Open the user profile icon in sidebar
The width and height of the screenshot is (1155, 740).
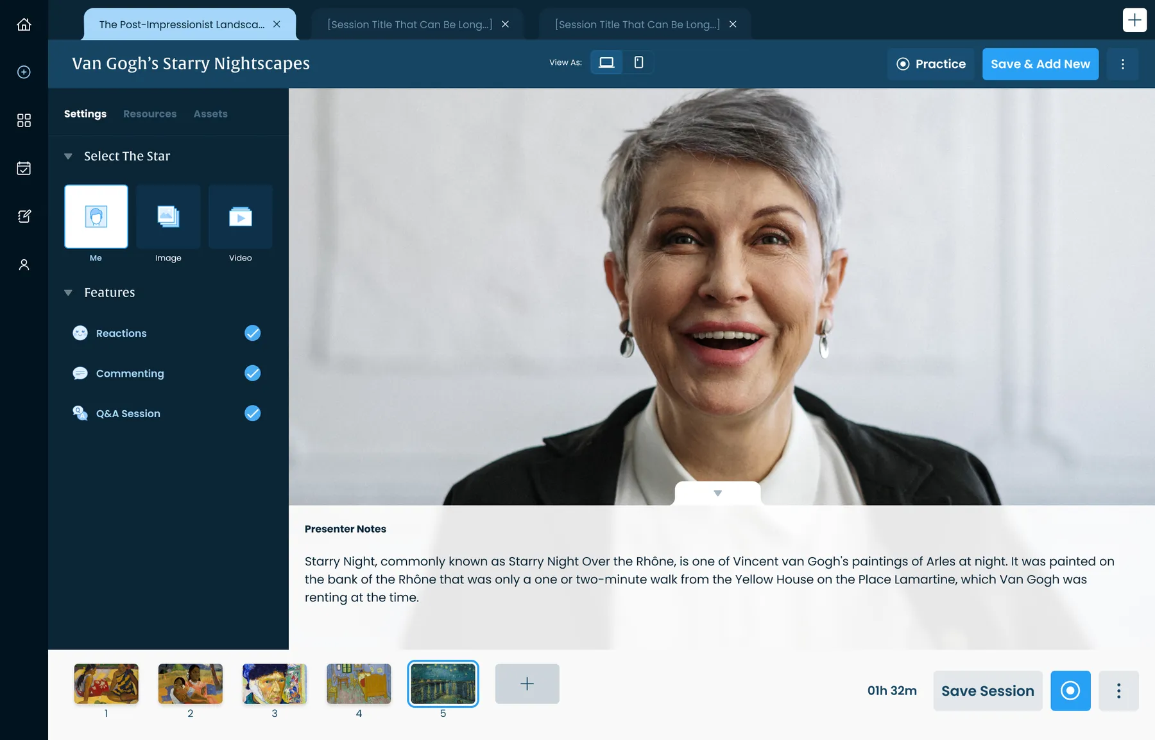coord(24,264)
